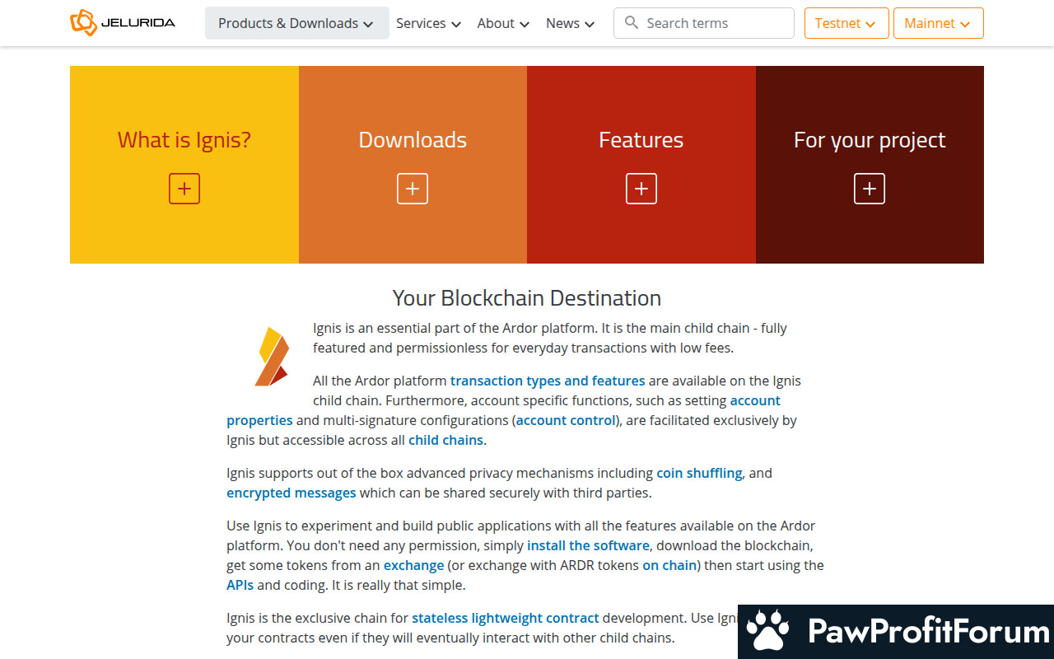
Task: Follow the transaction types and features link
Action: [548, 381]
